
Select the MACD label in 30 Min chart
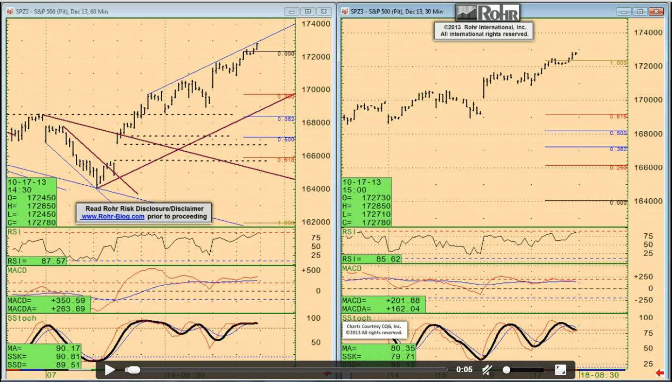pos(352,269)
